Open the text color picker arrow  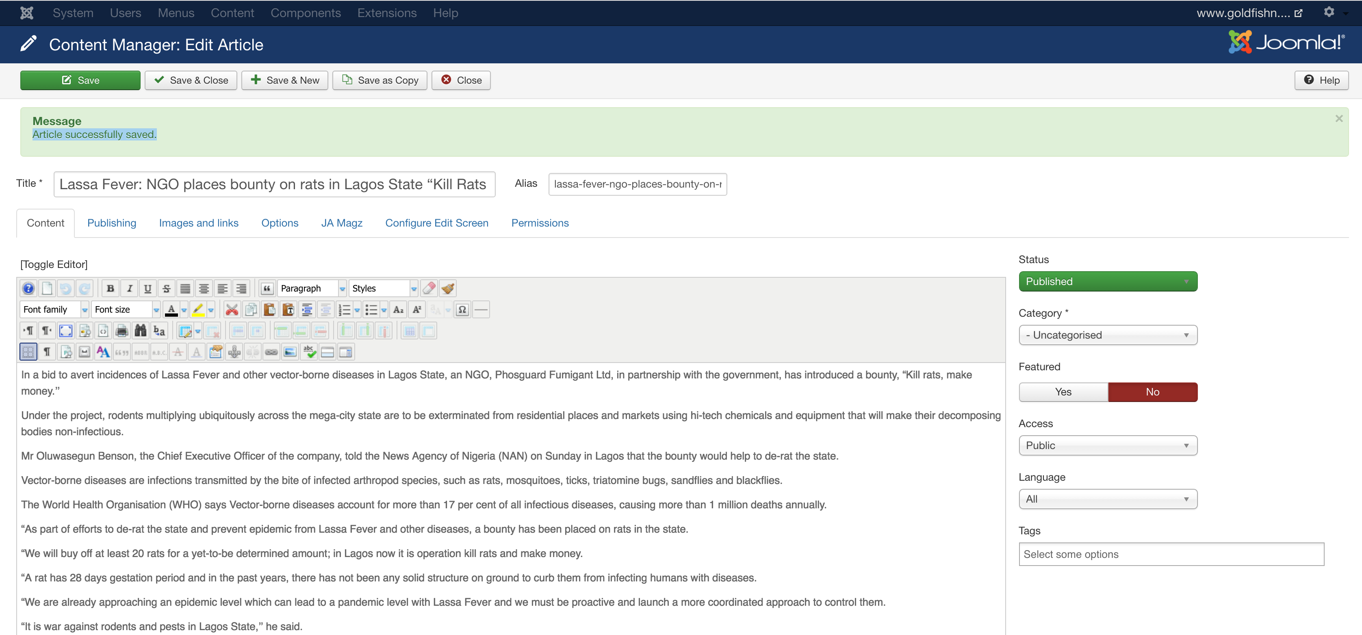click(184, 309)
